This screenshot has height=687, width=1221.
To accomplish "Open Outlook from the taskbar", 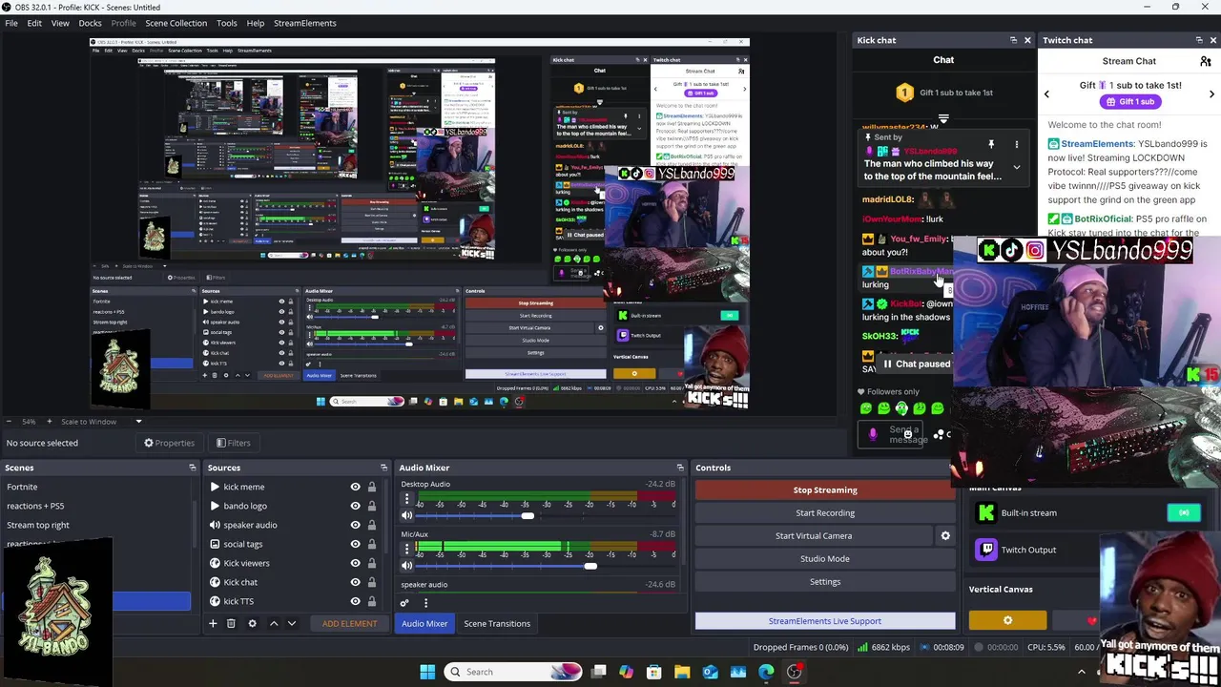I will (x=710, y=672).
